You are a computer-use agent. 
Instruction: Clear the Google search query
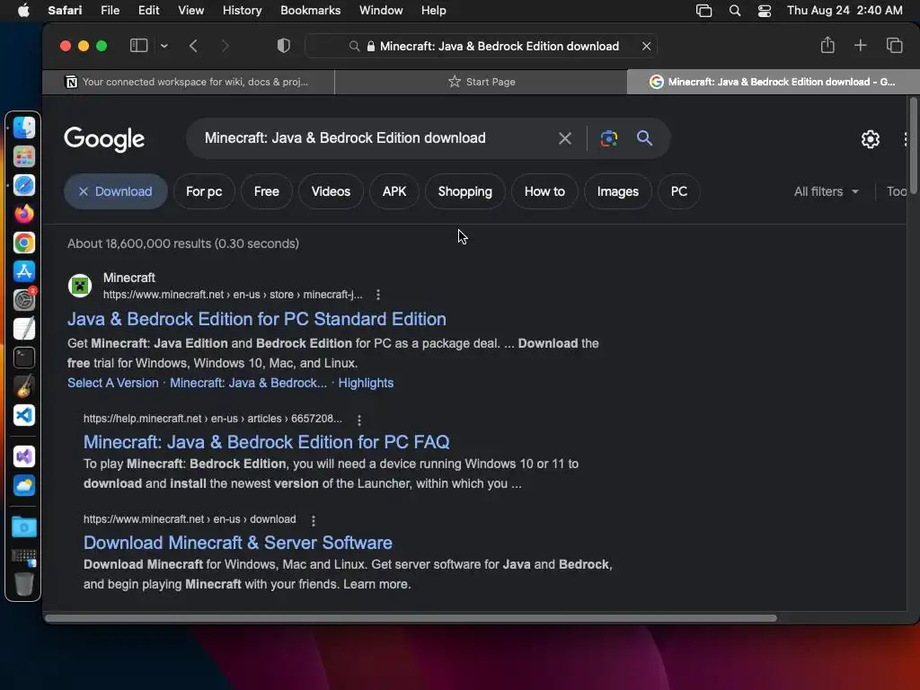[x=564, y=138]
